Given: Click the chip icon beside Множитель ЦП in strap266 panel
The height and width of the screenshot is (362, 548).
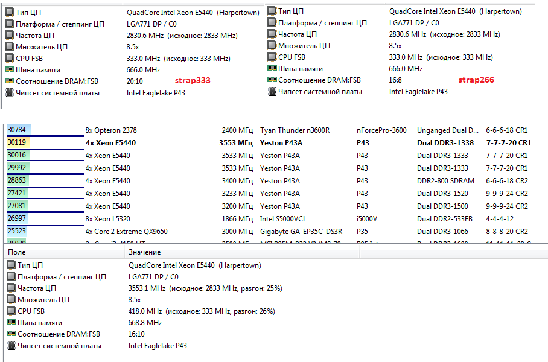Looking at the screenshot, I should pos(272,45).
